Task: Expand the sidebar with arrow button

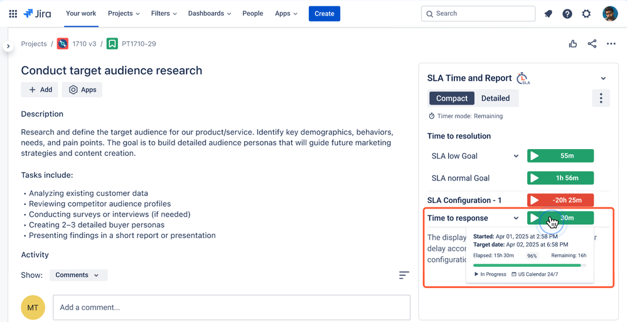Action: (x=8, y=46)
